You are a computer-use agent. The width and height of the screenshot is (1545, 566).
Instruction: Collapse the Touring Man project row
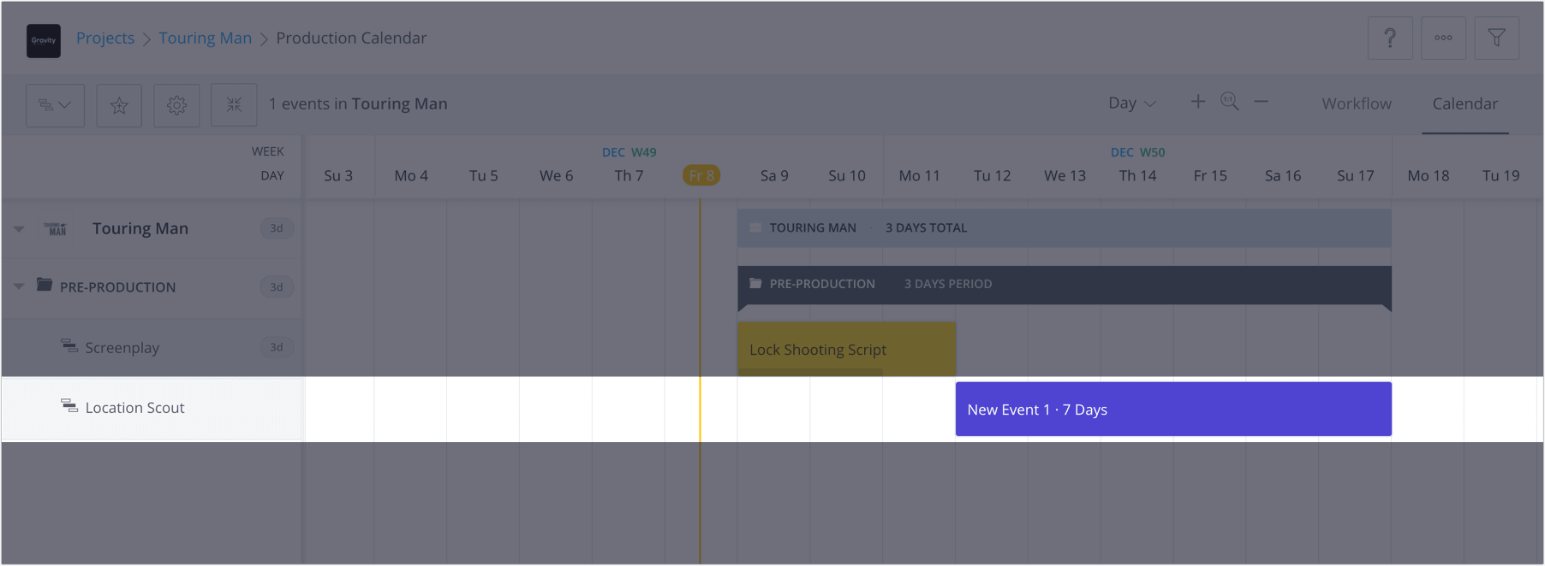coord(19,228)
